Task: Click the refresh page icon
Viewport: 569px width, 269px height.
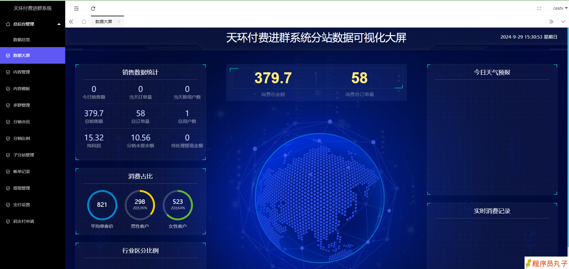Action: (93, 9)
